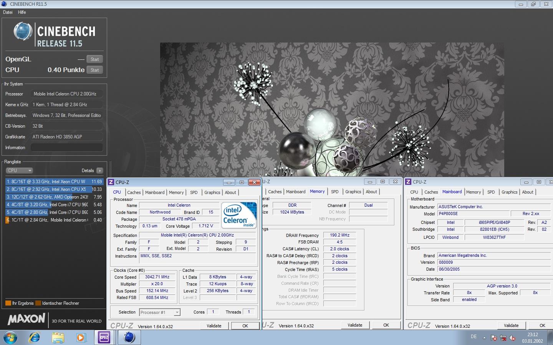Start the CPU benchmark
The height and width of the screenshot is (345, 553).
tap(94, 70)
